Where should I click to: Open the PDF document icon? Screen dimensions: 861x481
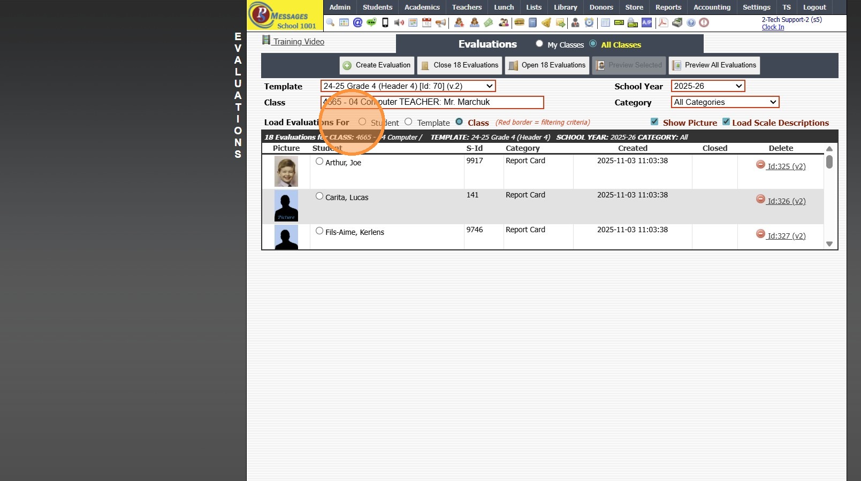pos(663,22)
